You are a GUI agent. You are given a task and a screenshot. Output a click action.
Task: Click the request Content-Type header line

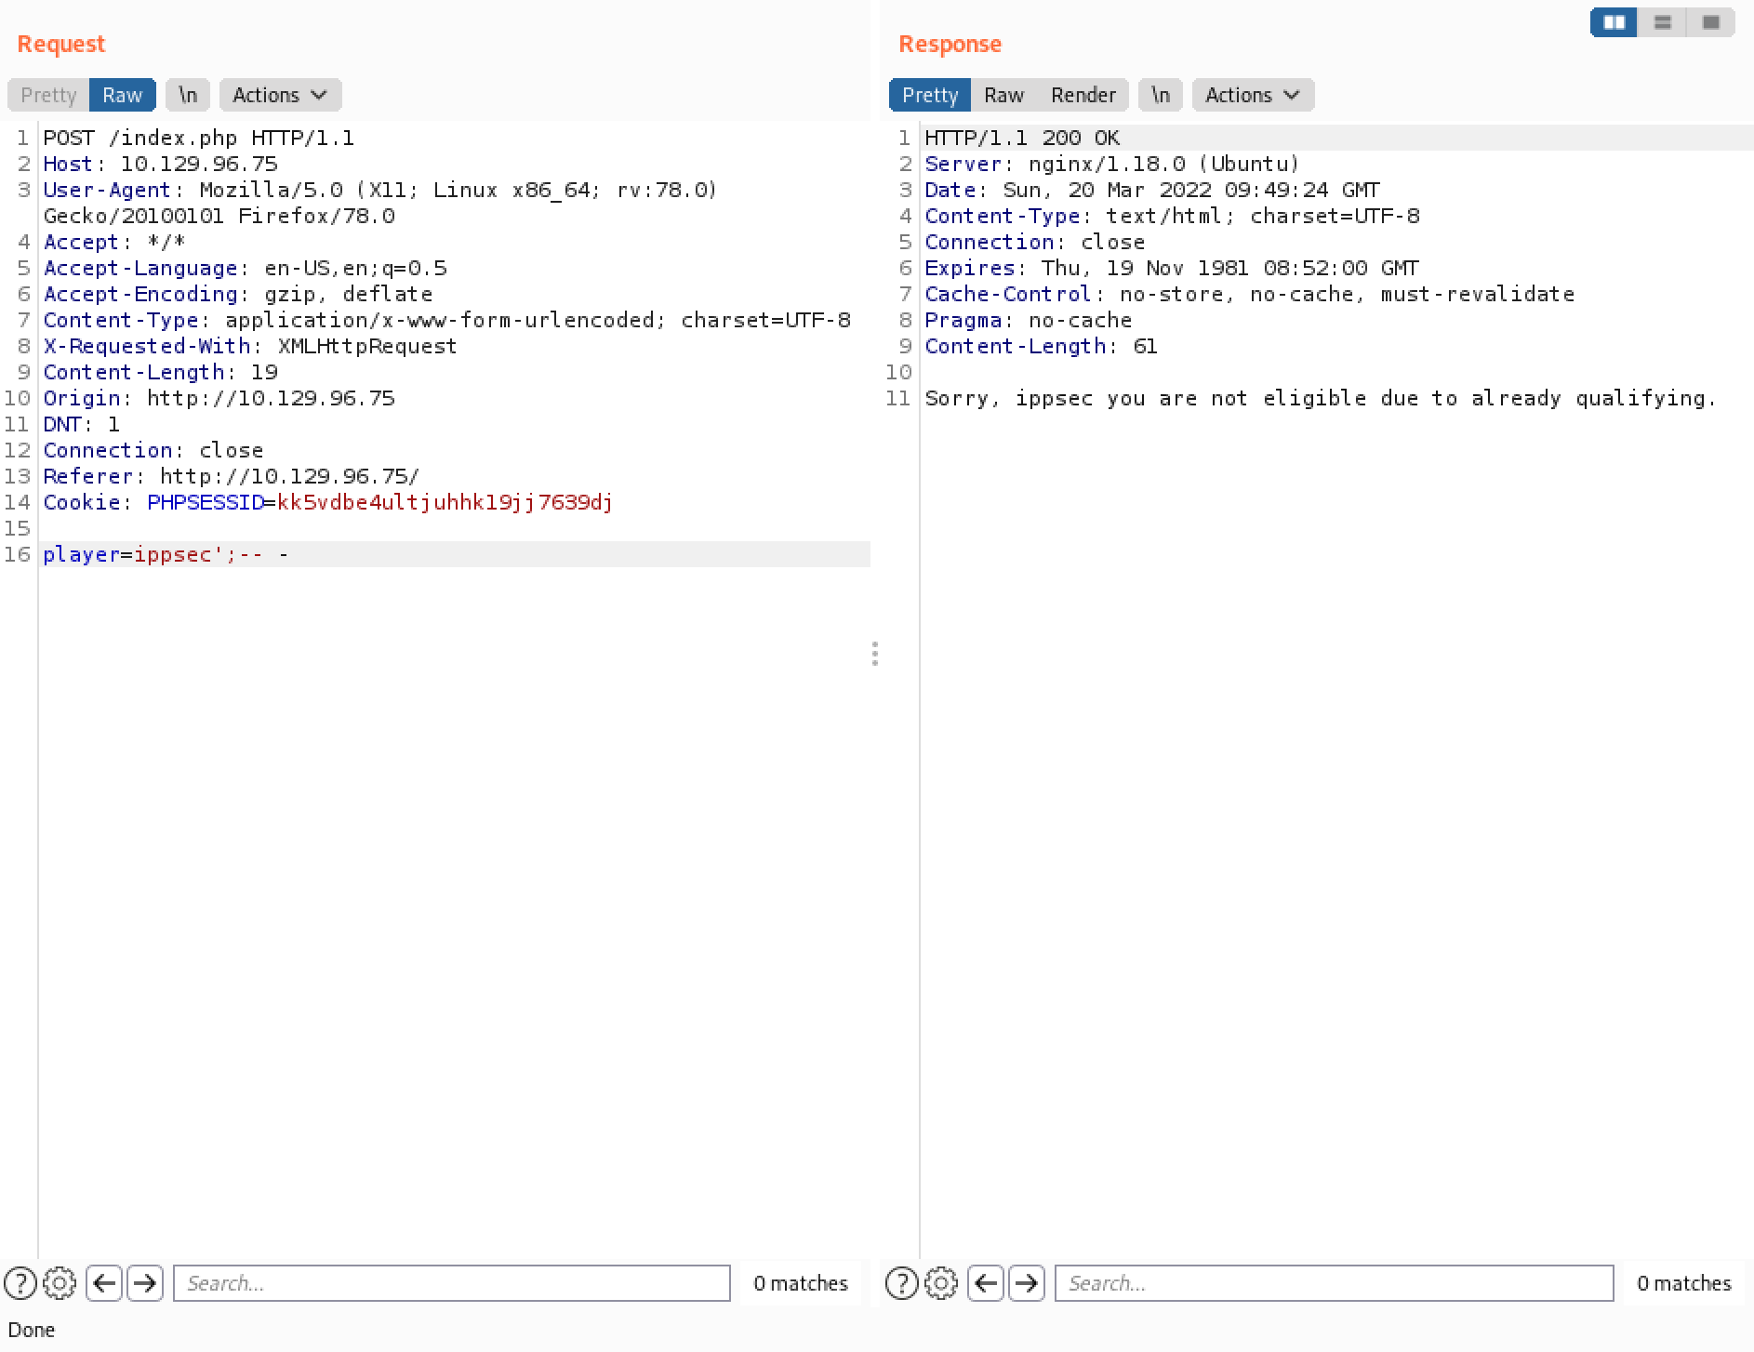click(x=446, y=320)
